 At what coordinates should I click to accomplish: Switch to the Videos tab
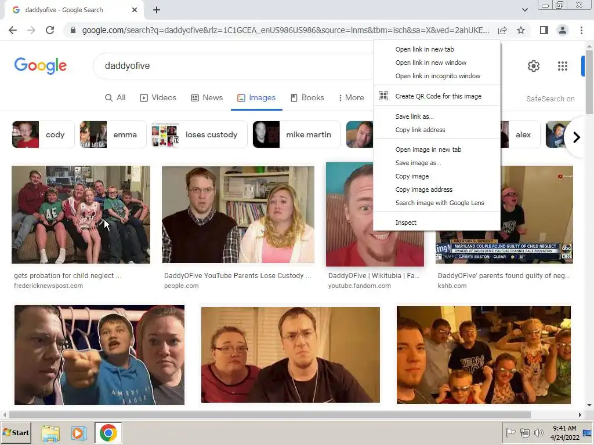(x=158, y=97)
